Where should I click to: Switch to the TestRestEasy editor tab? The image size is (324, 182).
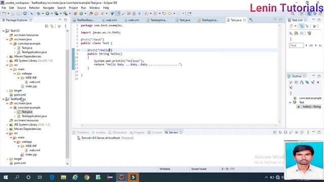pos(84,20)
